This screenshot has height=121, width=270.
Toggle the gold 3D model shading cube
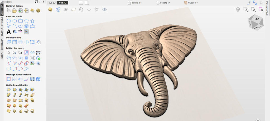tap(50, 9)
